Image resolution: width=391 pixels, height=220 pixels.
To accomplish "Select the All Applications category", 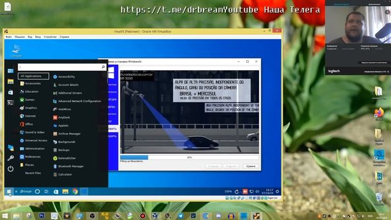I will [34, 76].
